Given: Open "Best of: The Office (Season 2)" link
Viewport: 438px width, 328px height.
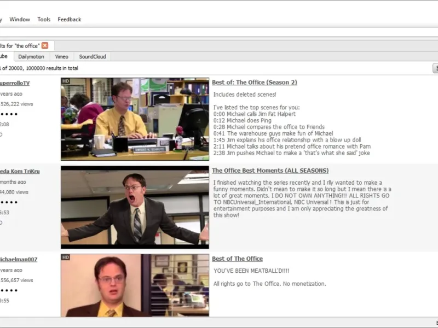Looking at the screenshot, I should click(x=254, y=83).
